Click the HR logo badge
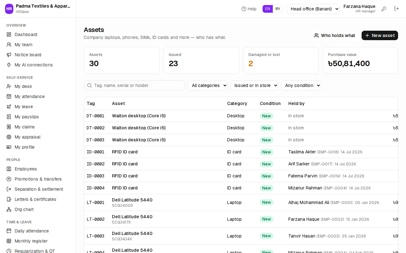This screenshot has height=253, width=406. pos(9,9)
